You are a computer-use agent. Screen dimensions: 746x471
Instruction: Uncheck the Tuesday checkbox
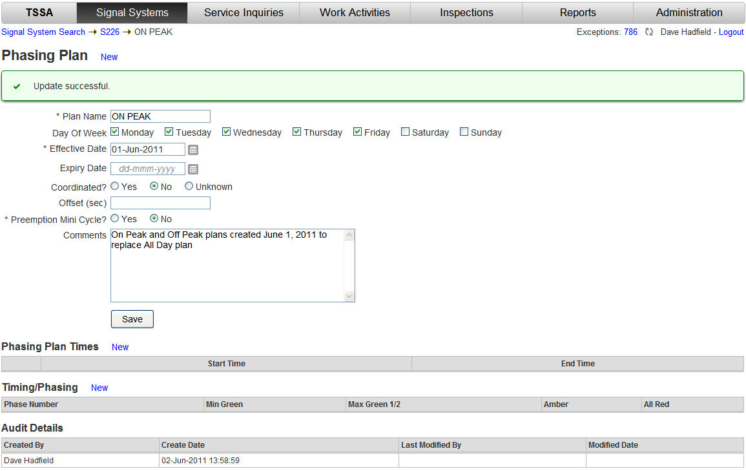point(169,132)
